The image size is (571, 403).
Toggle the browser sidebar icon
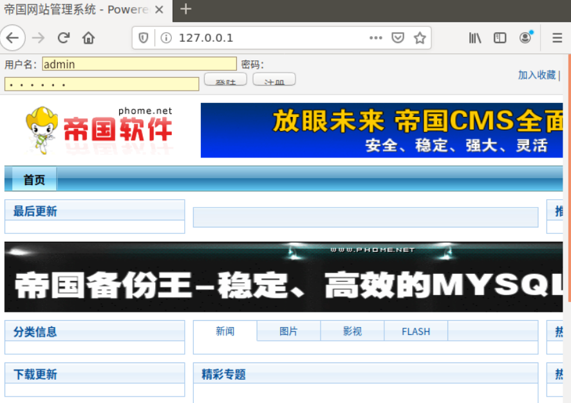coord(500,38)
